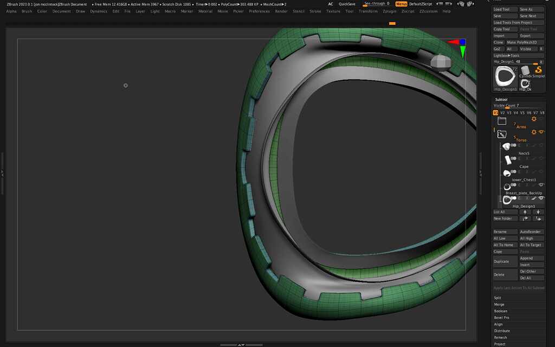Click the move subtool down arrow
555x347 pixels.
tap(538, 212)
